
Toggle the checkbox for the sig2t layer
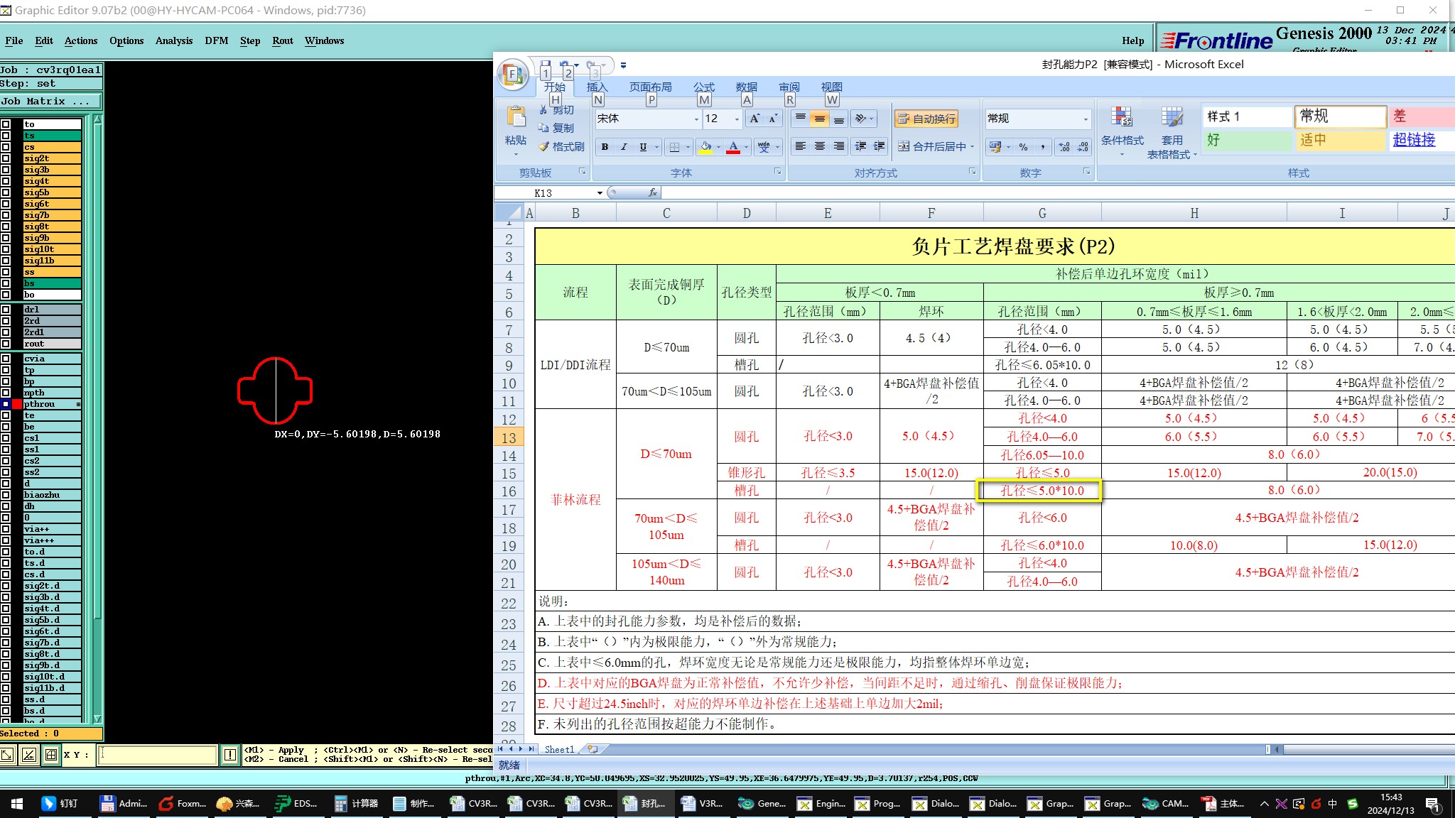point(6,158)
